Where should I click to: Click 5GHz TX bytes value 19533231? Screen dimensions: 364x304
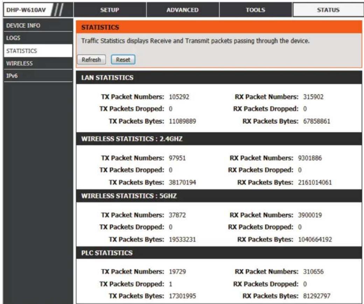coord(182,240)
